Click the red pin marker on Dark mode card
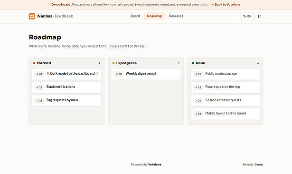The image size is (292, 174). click(x=48, y=73)
